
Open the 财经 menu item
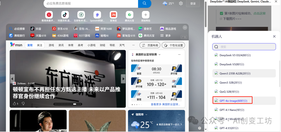(x=103, y=45)
